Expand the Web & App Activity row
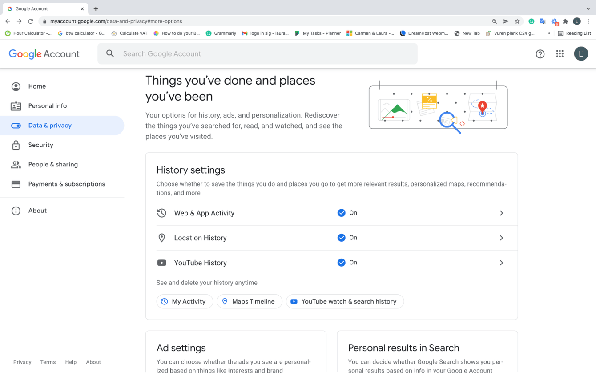596x373 pixels. click(x=501, y=213)
